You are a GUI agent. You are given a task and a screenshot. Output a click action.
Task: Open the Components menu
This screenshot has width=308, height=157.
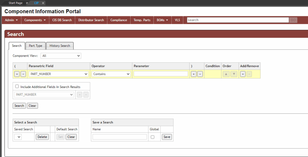coord(35,20)
